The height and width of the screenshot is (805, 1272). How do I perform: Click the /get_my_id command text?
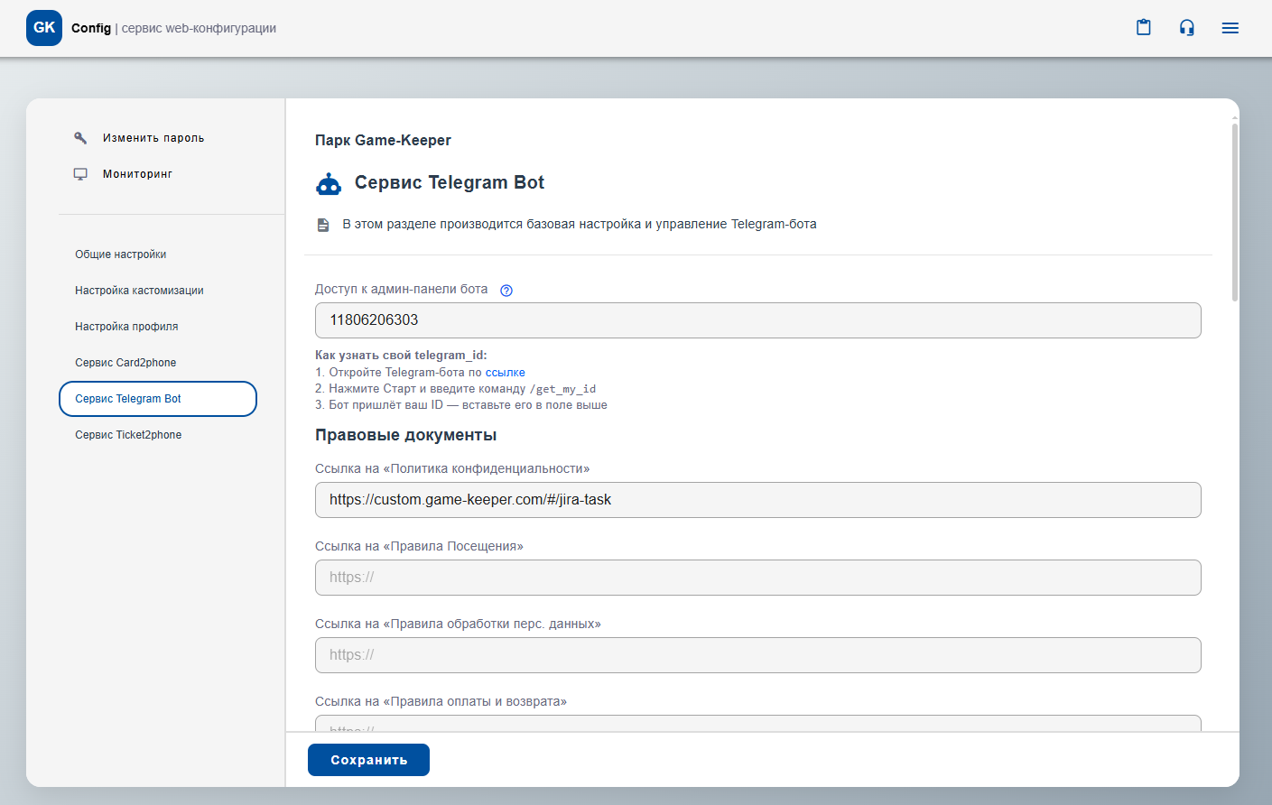[562, 389]
